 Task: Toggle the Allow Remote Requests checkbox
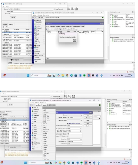pos(68,123)
